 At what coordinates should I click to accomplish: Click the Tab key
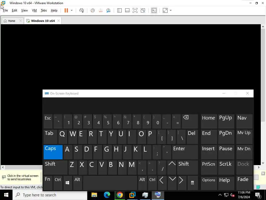pyautogui.click(x=50, y=137)
